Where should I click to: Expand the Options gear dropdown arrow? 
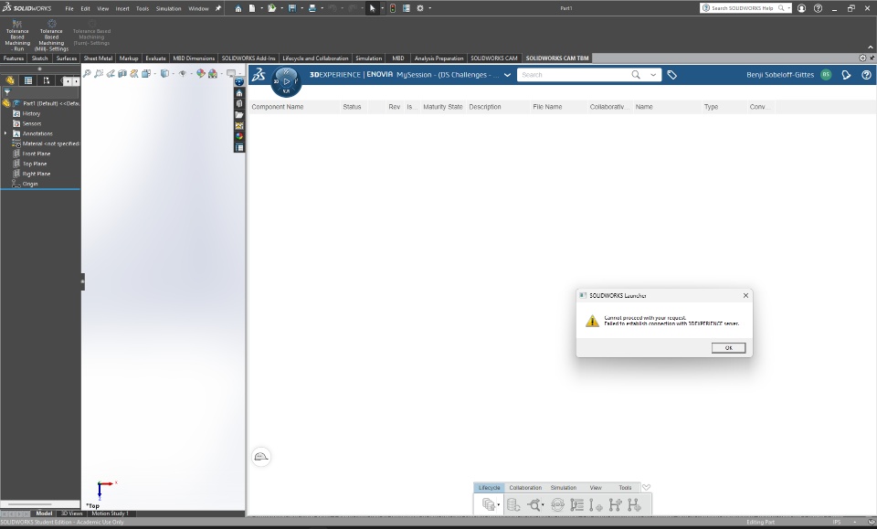(x=429, y=8)
